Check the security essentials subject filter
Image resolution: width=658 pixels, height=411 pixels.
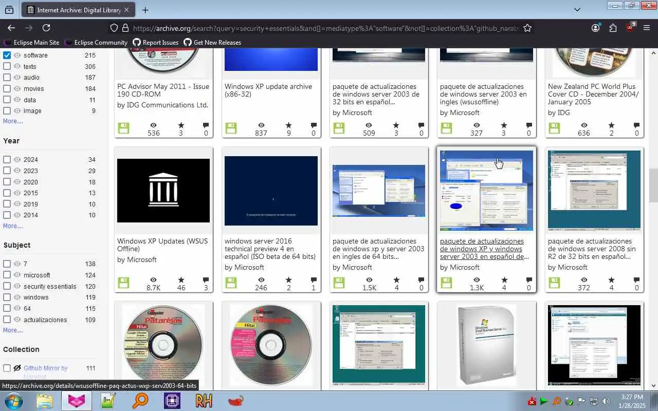[7, 286]
